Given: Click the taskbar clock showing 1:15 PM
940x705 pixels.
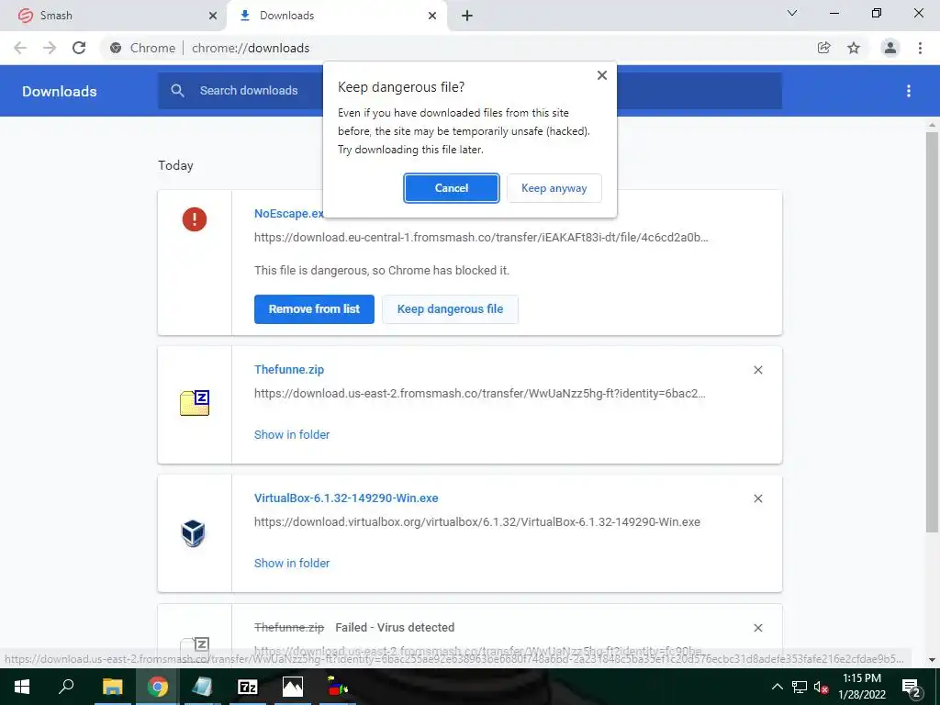Looking at the screenshot, I should pos(862,687).
